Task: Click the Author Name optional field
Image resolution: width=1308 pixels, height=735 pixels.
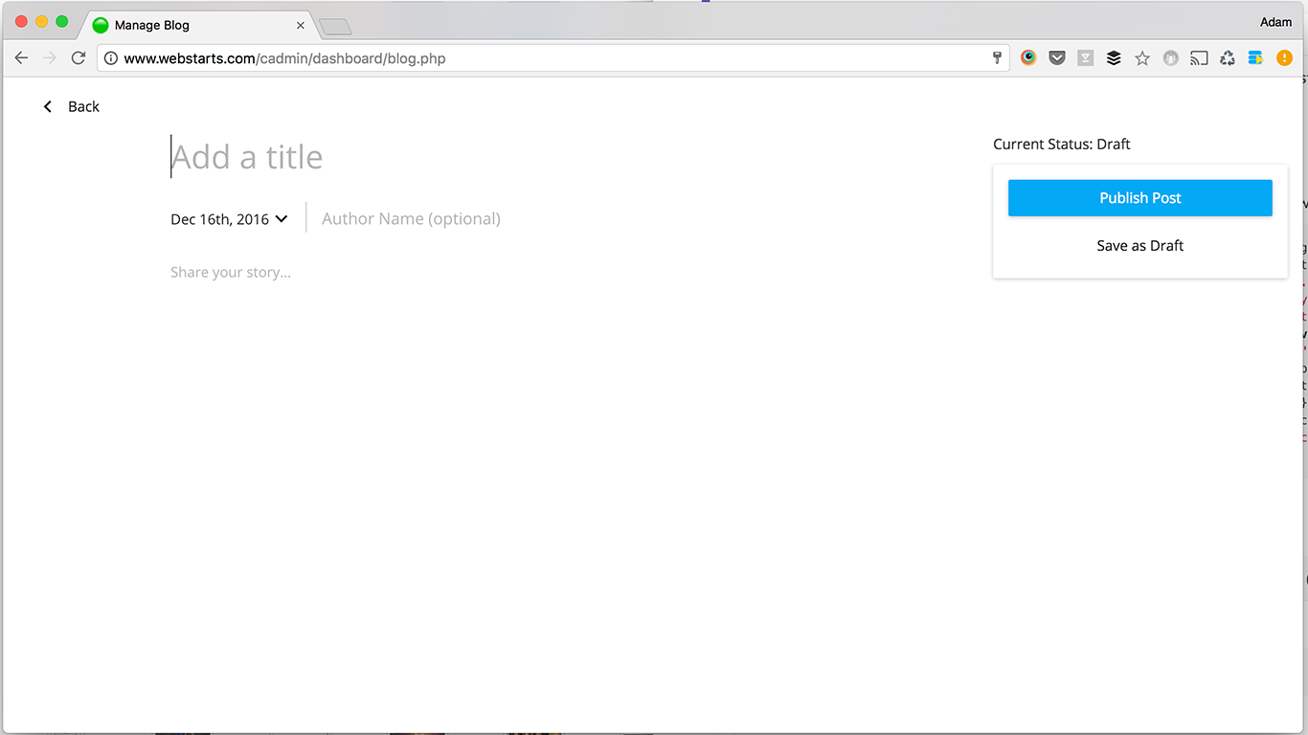Action: pyautogui.click(x=410, y=218)
